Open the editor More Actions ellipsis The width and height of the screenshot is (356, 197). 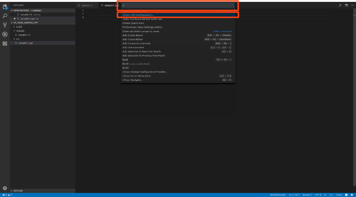click(x=352, y=5)
